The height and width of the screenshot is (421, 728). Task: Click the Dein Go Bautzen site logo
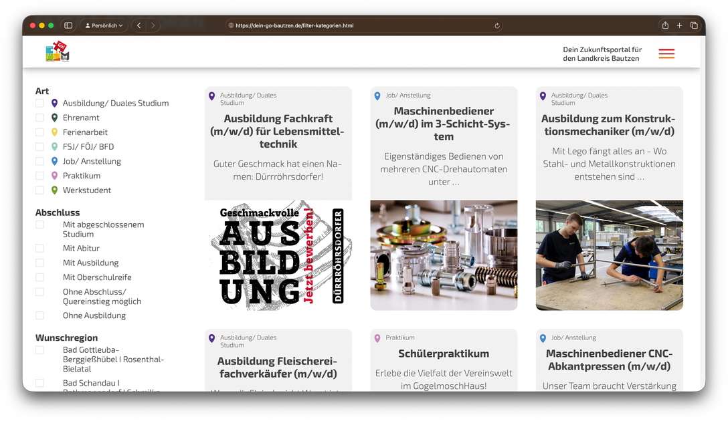point(58,52)
